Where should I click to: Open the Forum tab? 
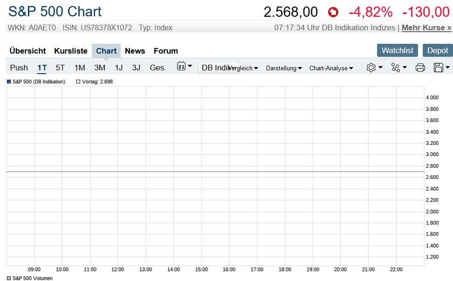click(x=166, y=51)
